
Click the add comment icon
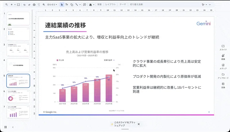pos(85,5)
